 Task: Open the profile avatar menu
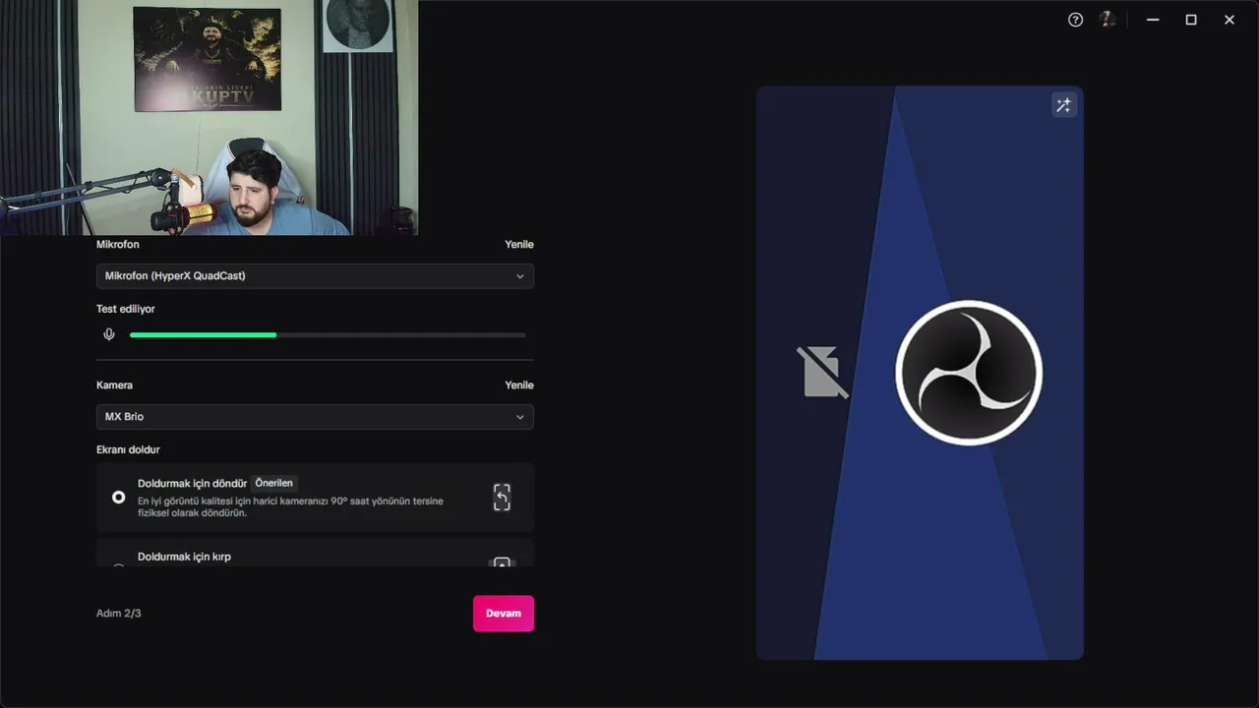pos(1108,20)
